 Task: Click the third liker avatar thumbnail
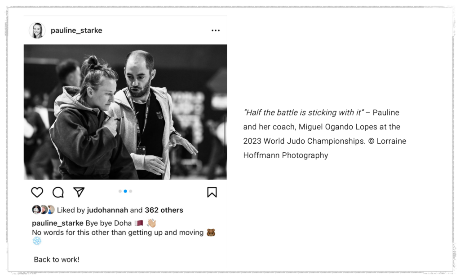[51, 210]
